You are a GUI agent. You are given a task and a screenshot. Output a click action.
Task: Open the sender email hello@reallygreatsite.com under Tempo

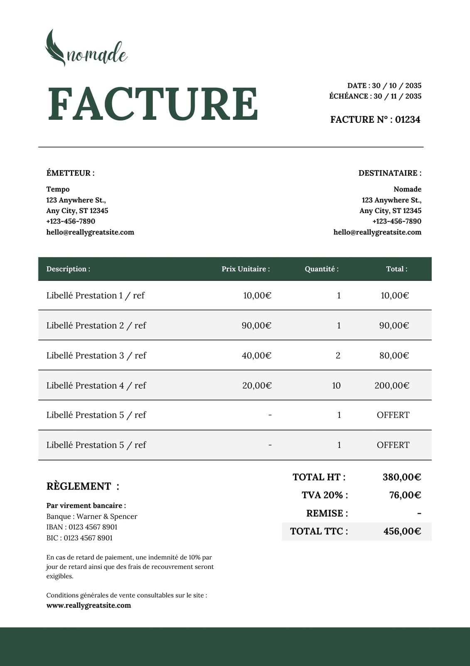90,232
